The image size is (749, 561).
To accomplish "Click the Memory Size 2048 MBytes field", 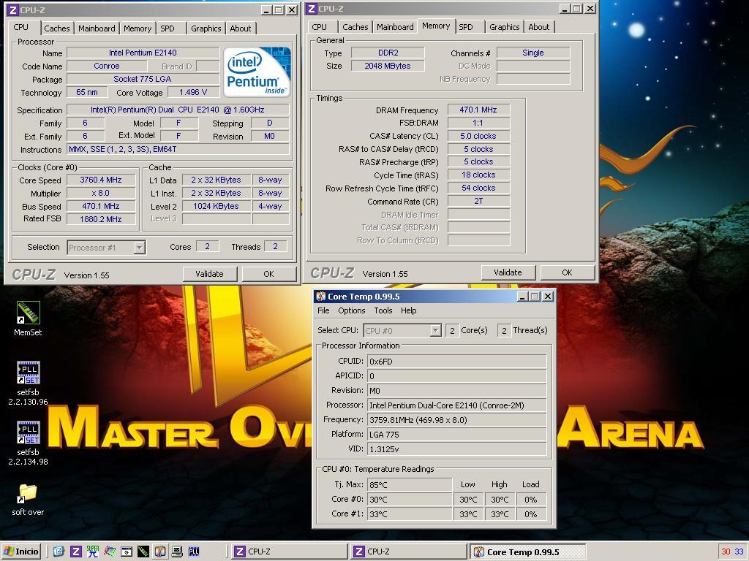I will (x=388, y=66).
